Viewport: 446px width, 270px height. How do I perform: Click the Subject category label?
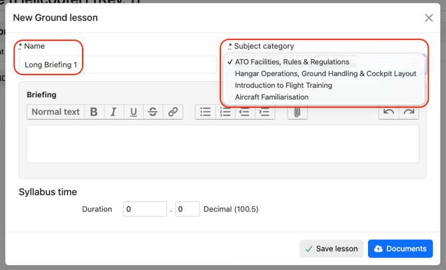264,46
